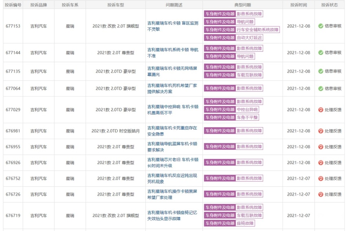Click the 导航问题 tag in row 677144
The image size is (347, 231).
coord(245,56)
